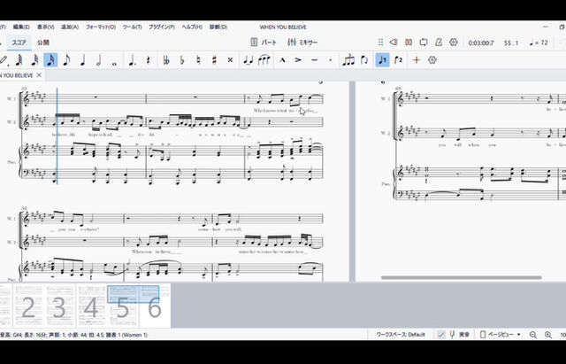Open the ミキサー (Mixer) panel
The image size is (566, 364).
(302, 43)
